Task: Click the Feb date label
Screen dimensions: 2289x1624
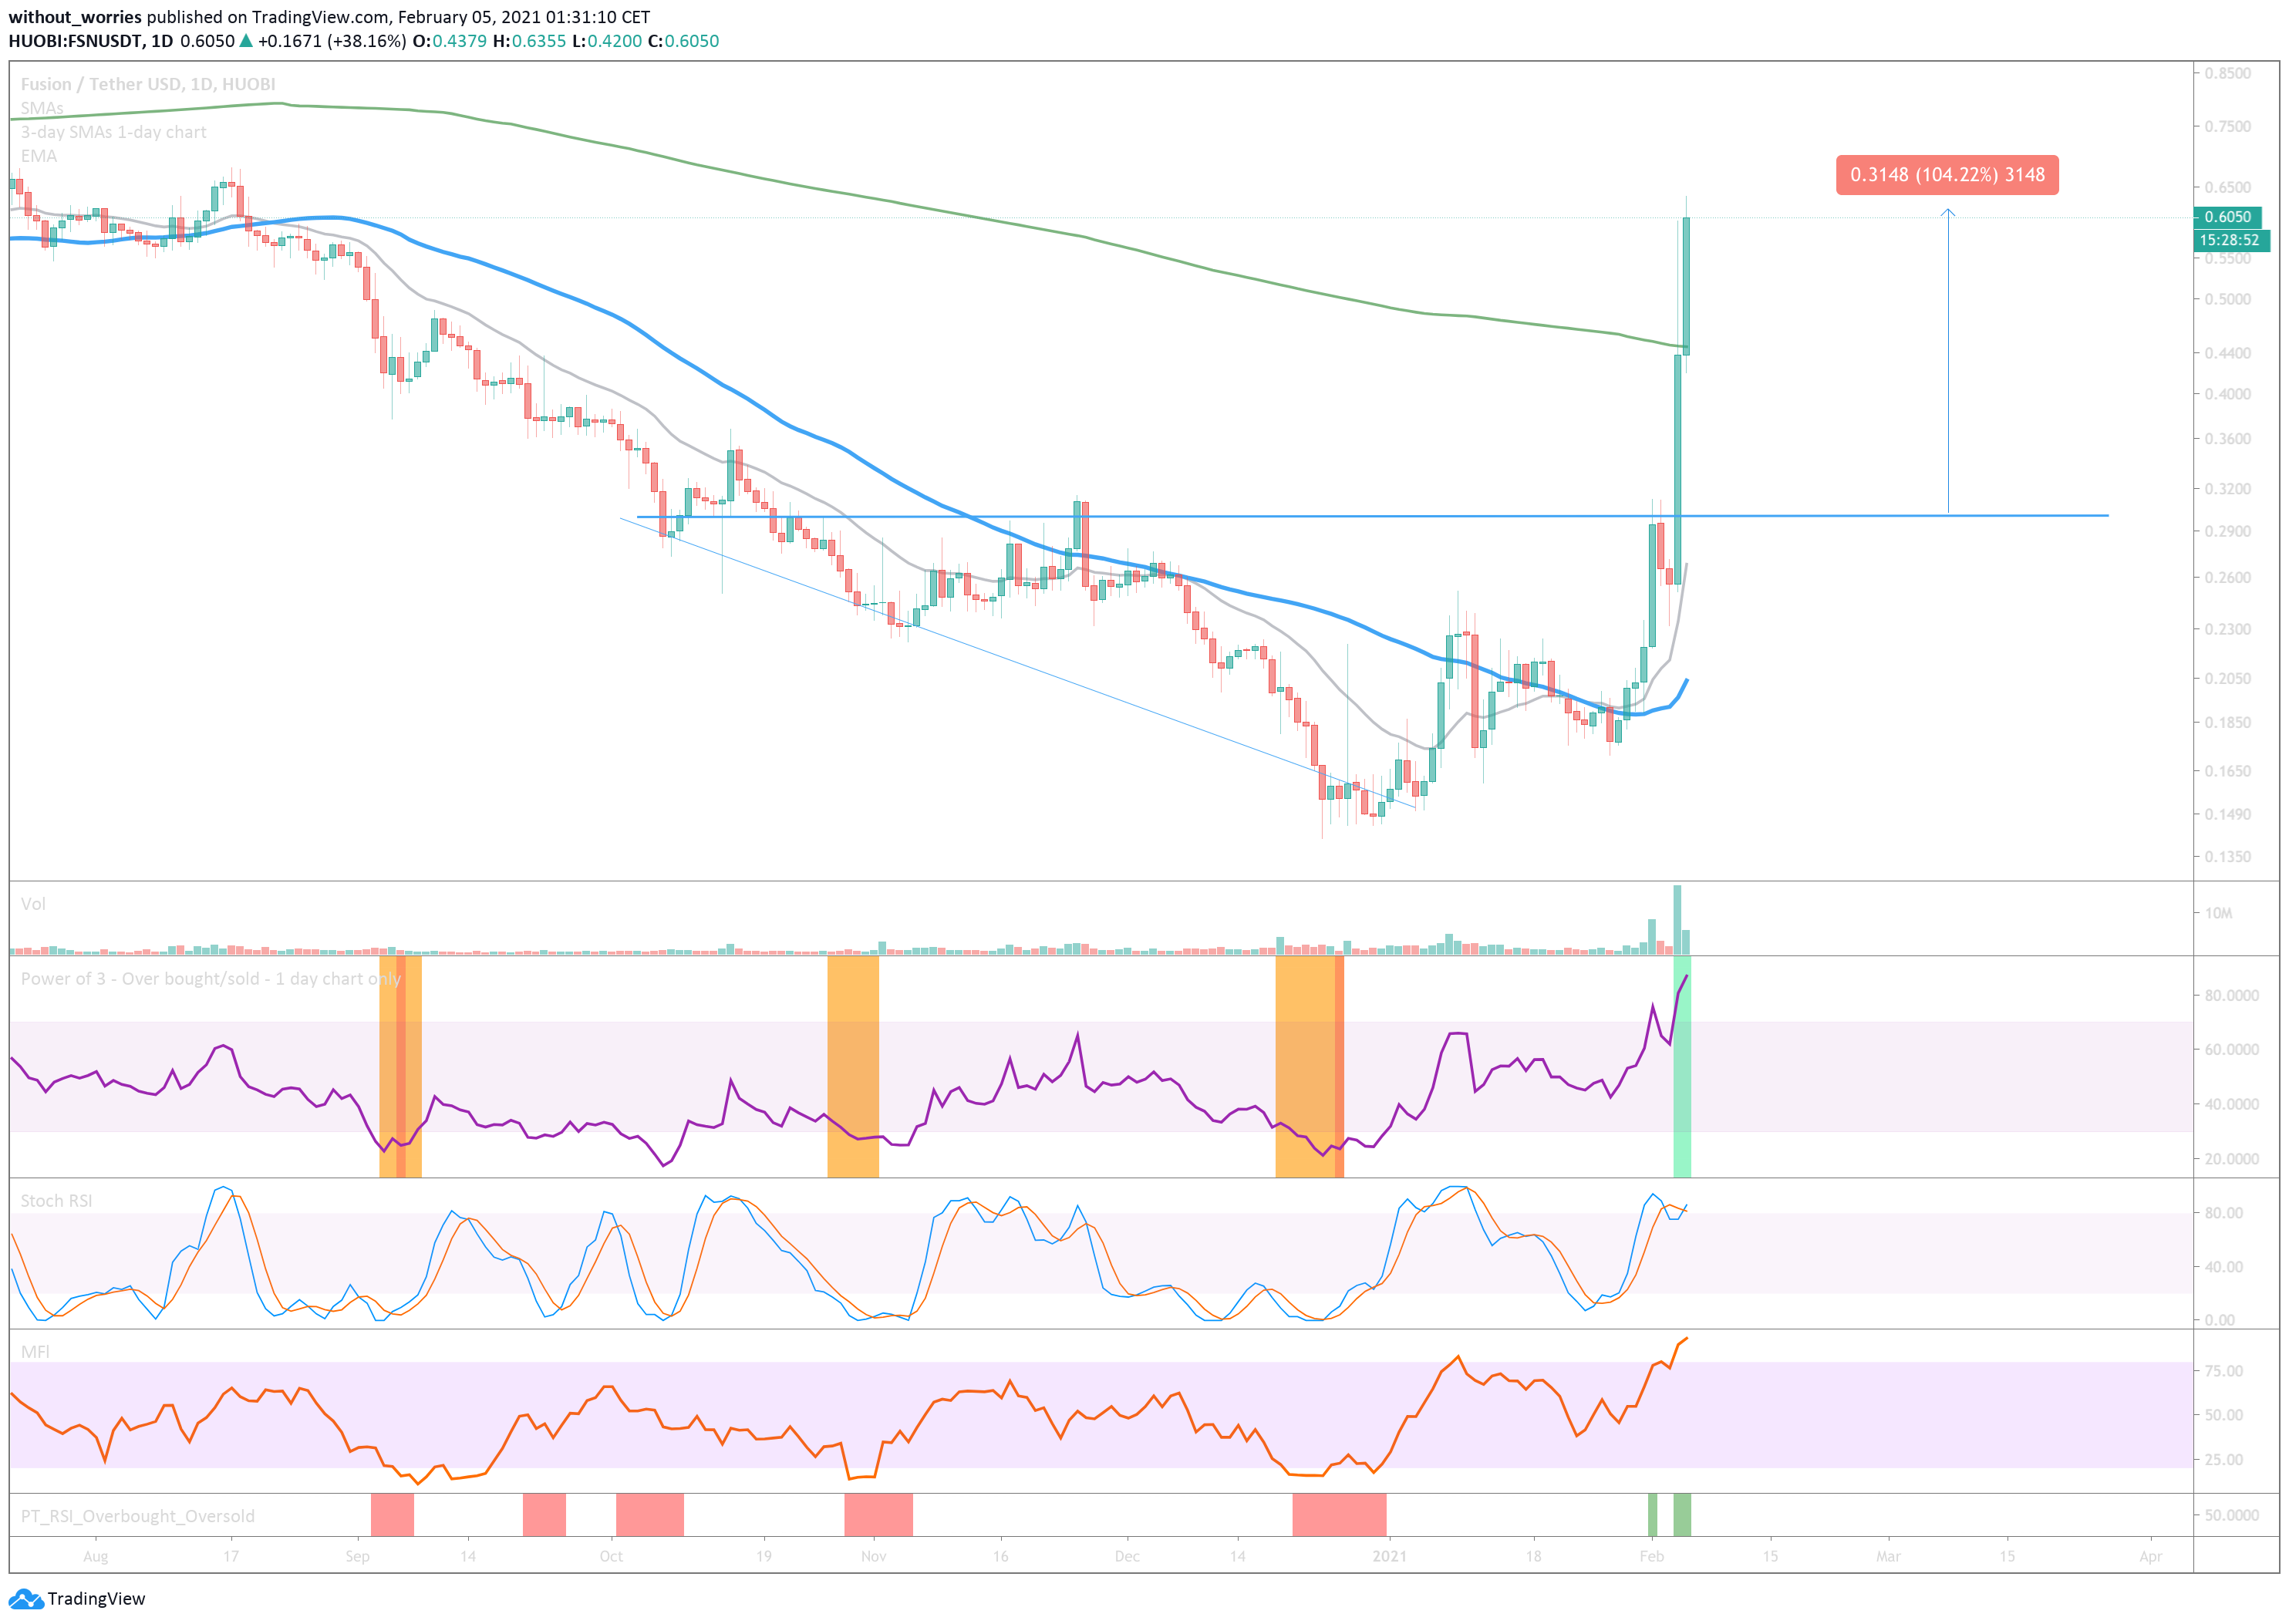Action: click(1652, 1556)
